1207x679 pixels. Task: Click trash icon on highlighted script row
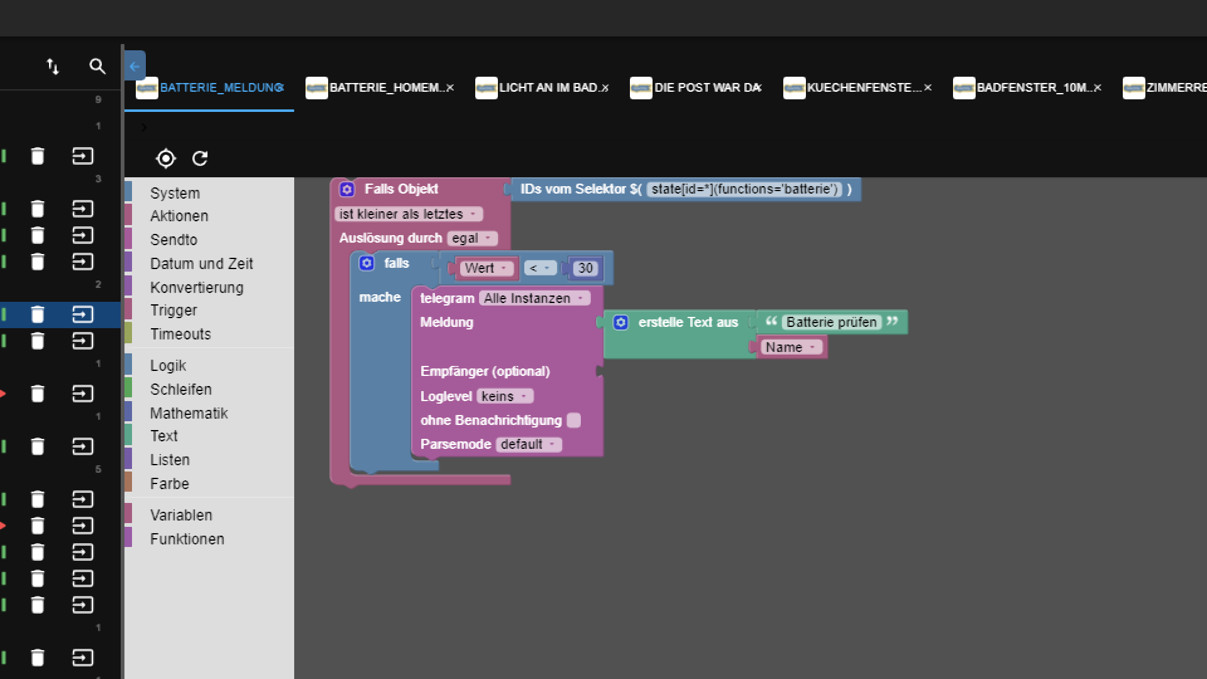click(x=38, y=314)
